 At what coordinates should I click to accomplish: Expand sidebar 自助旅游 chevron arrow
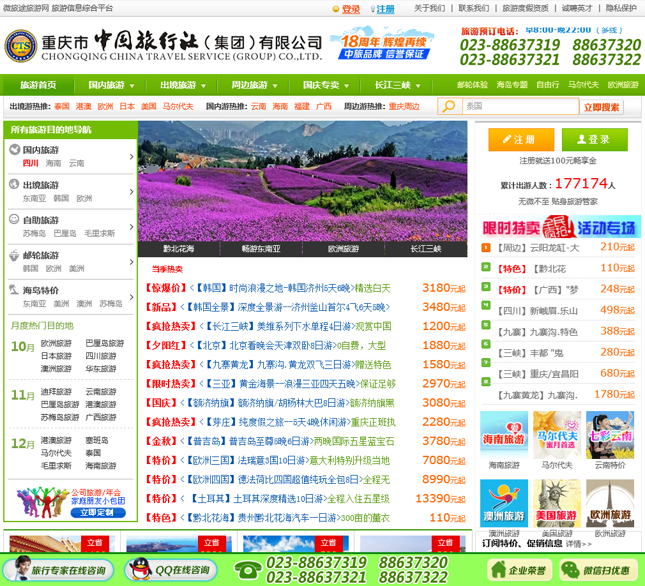[x=131, y=227]
